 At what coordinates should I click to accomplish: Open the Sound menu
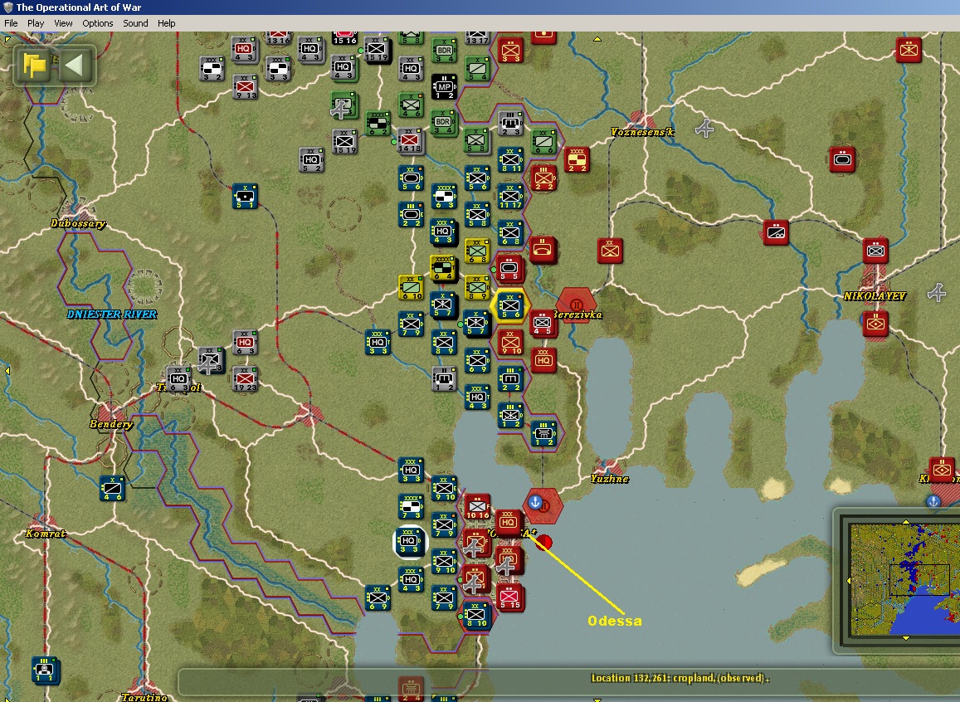click(135, 23)
